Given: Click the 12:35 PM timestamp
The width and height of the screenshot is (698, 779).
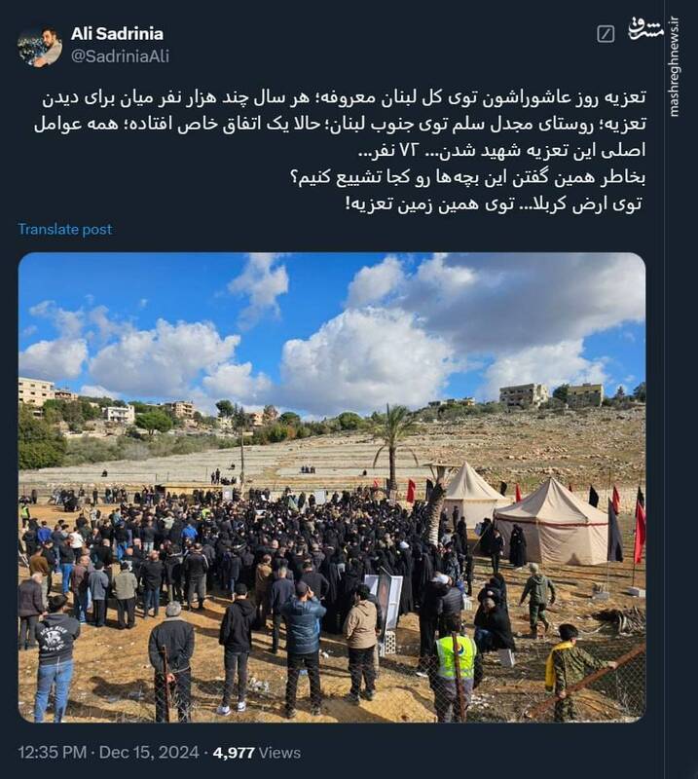Looking at the screenshot, I should point(53,752).
